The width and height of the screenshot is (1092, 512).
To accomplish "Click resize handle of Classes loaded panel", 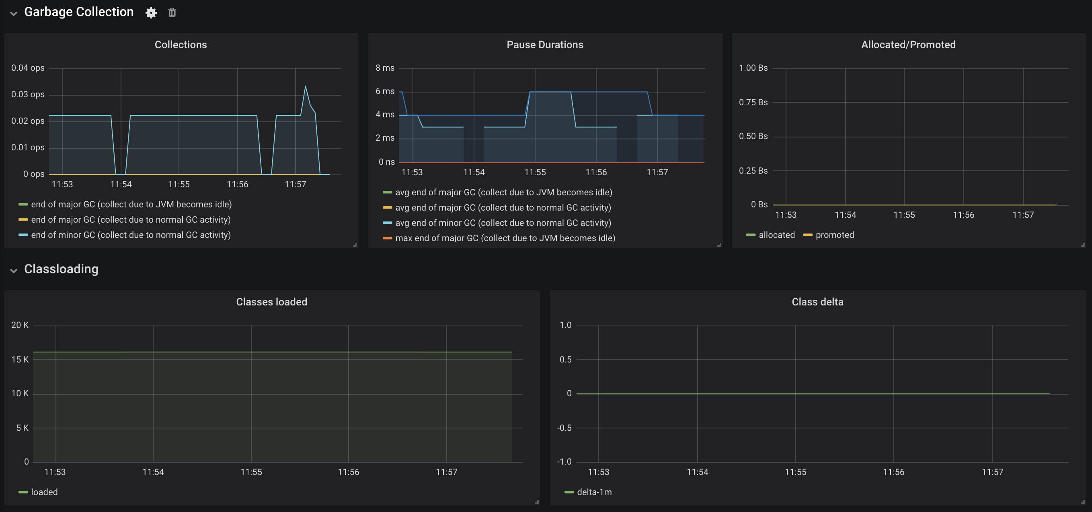I will (x=536, y=502).
